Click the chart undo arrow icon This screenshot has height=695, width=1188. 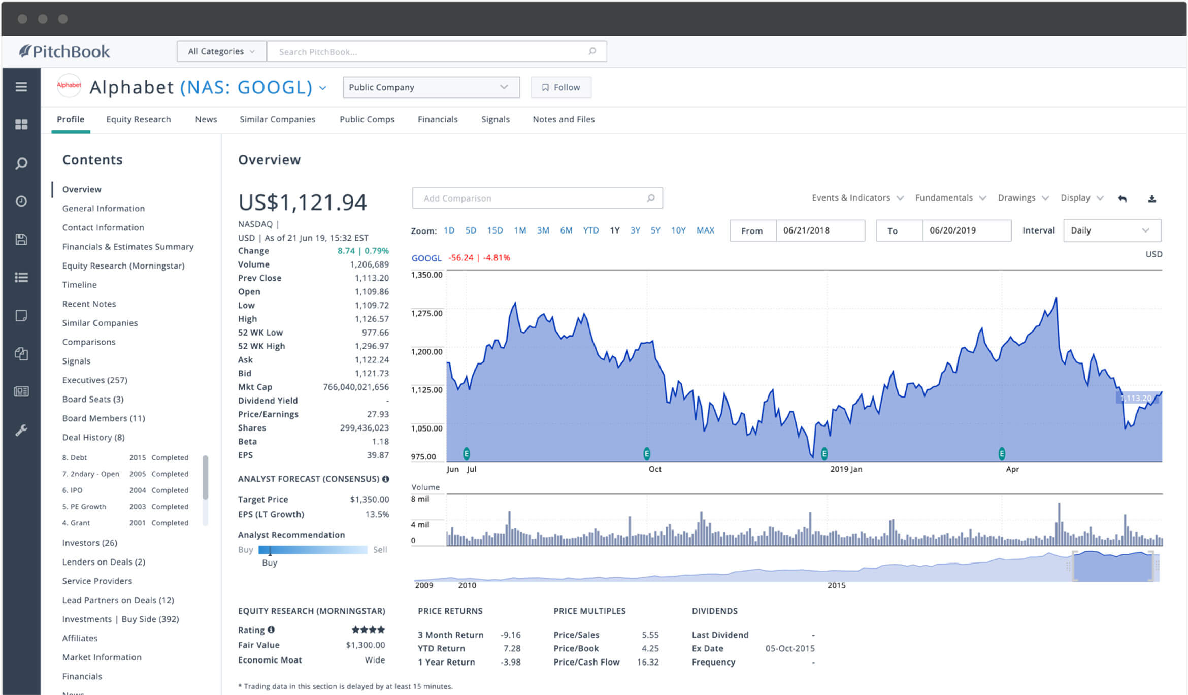pos(1122,198)
